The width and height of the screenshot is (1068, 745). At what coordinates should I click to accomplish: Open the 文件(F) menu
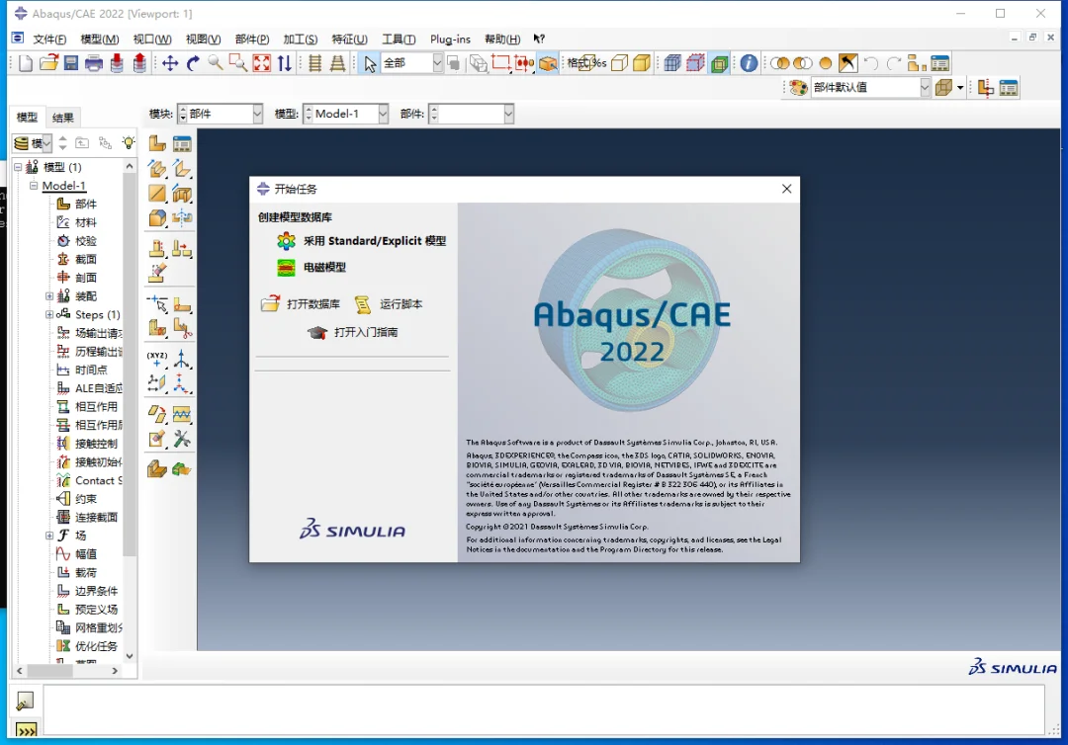(x=49, y=39)
